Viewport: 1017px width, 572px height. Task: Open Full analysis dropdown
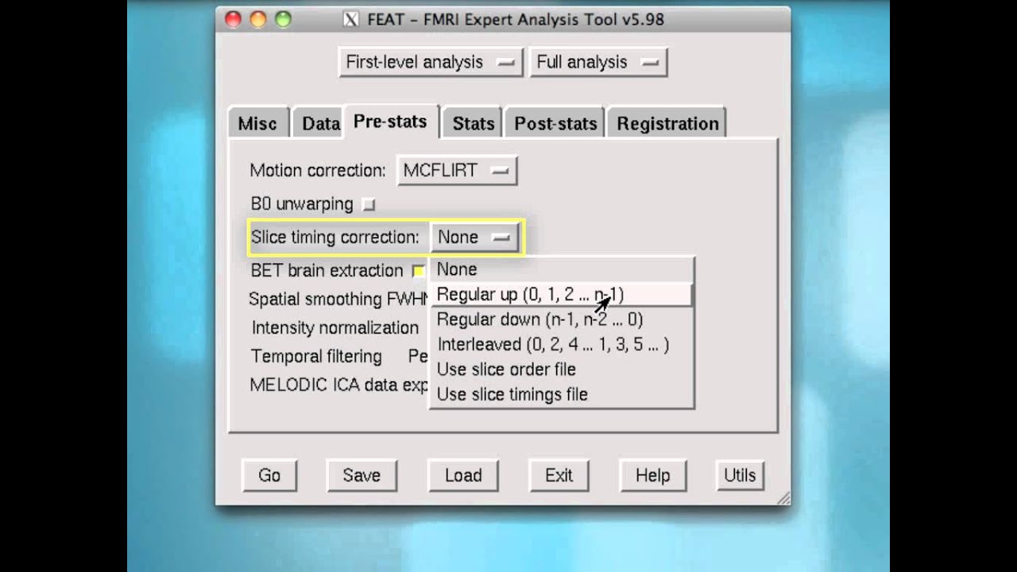pos(597,62)
